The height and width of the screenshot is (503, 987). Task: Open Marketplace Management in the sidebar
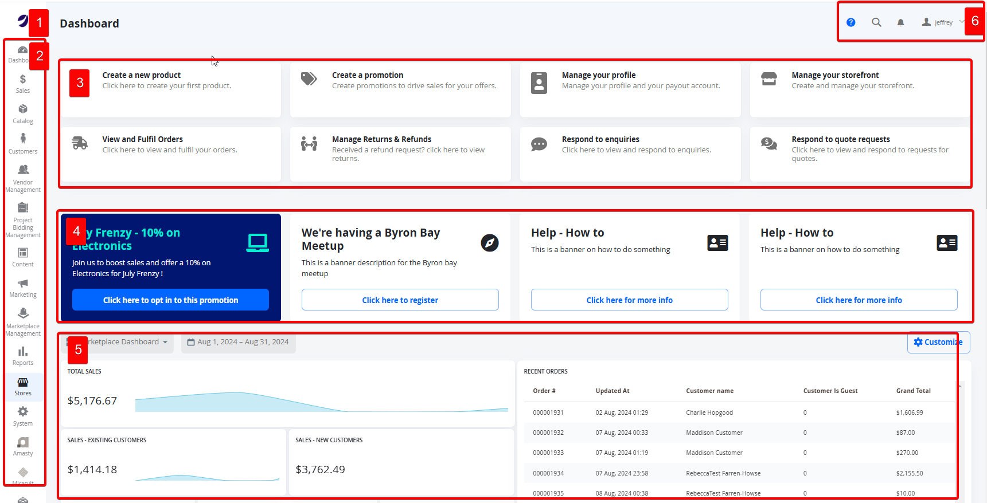[23, 322]
